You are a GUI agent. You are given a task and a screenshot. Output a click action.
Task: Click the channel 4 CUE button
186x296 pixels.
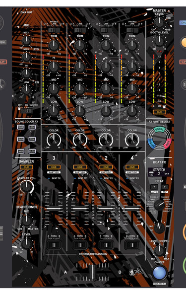click(132, 167)
